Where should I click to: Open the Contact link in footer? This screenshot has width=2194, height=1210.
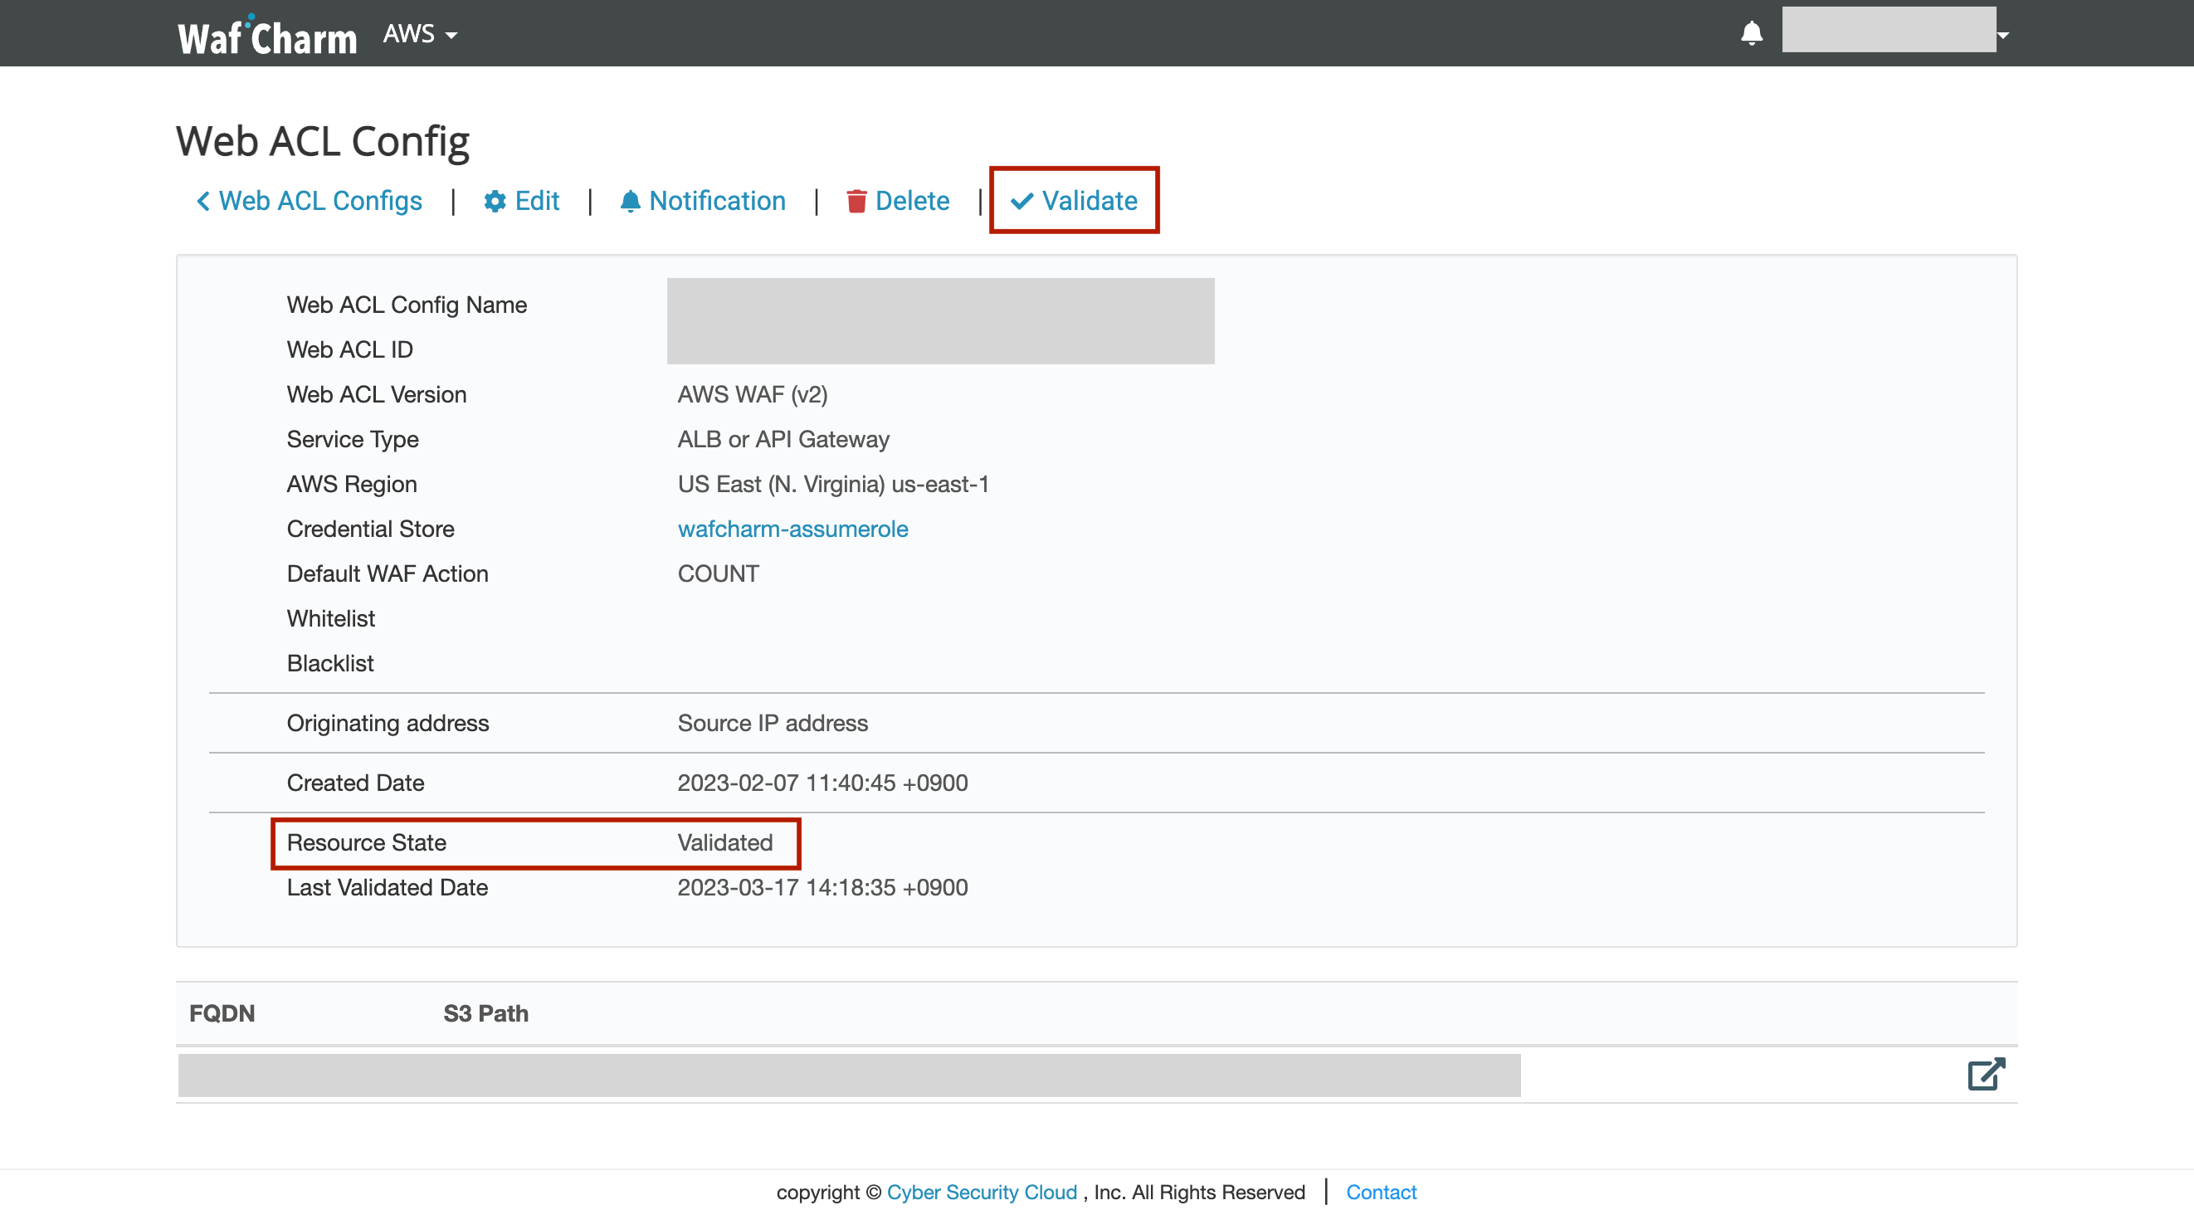pos(1381,1192)
